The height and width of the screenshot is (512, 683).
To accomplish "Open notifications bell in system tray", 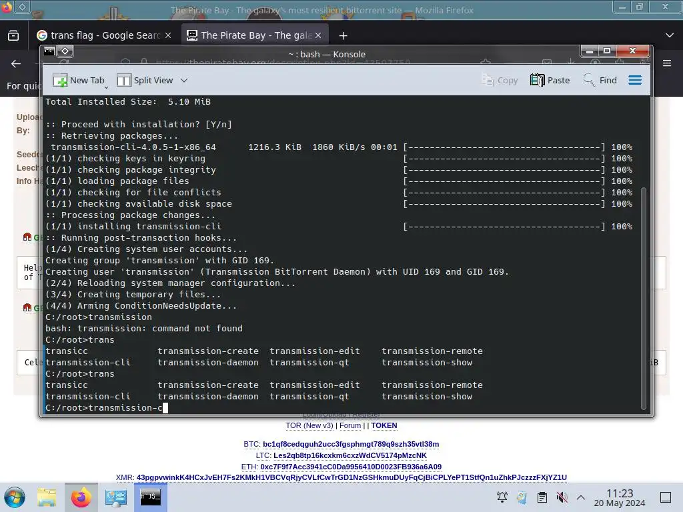I will (x=502, y=497).
